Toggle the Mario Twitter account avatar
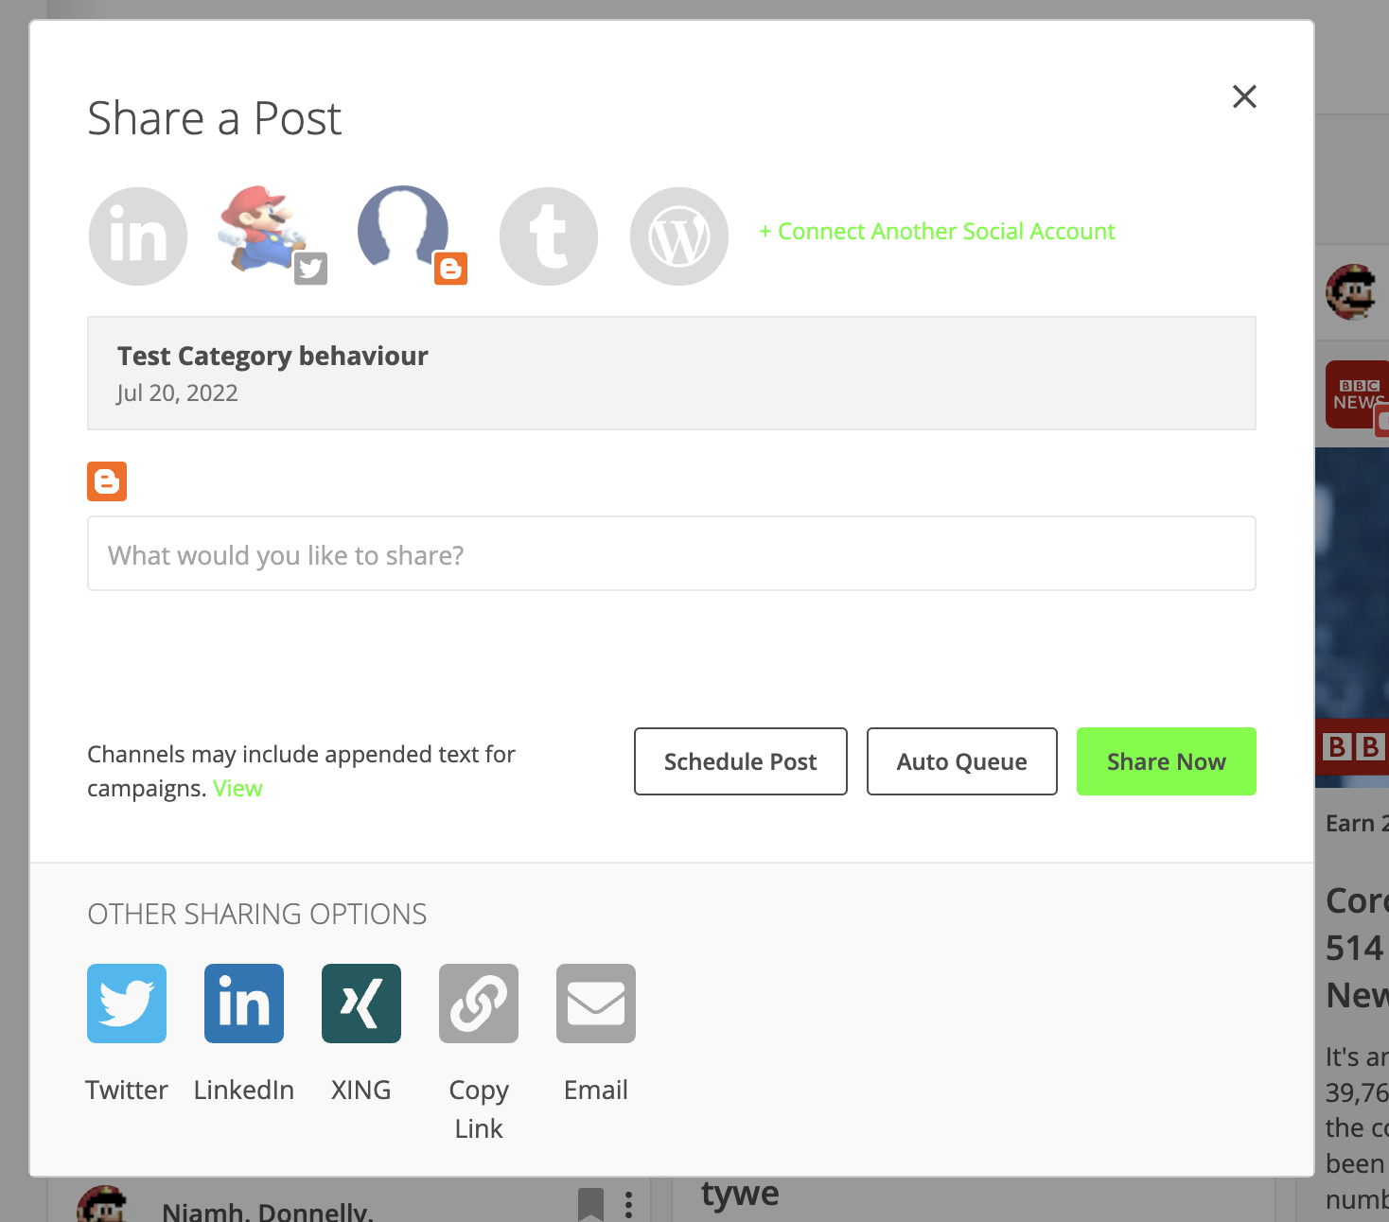Viewport: 1389px width, 1222px height. (263, 231)
